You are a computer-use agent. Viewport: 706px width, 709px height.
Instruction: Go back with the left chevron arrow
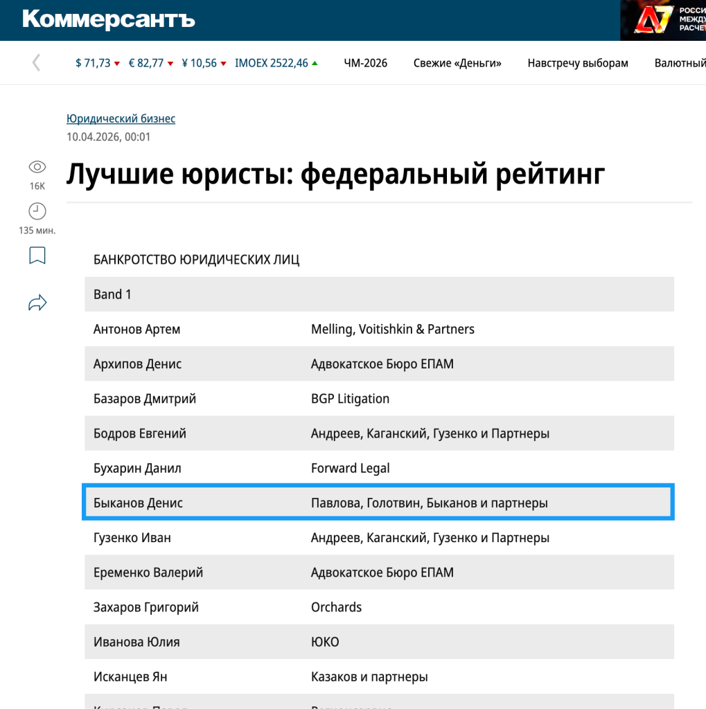[36, 63]
